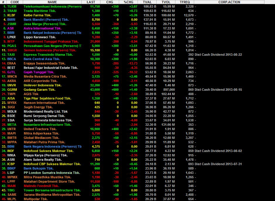This screenshot has height=201, width=275.
Task: Select Mitra Pinasthika Mustika Tbk. name
Action: click(47, 177)
